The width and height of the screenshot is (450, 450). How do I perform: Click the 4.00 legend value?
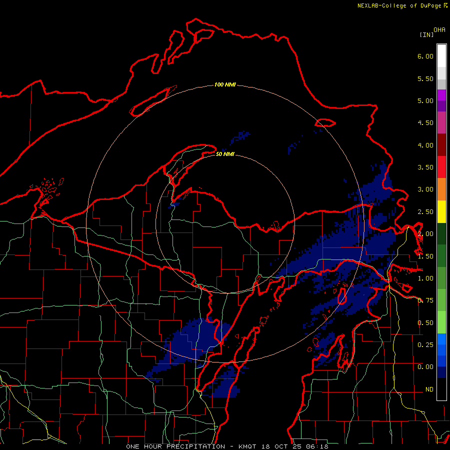(x=425, y=145)
